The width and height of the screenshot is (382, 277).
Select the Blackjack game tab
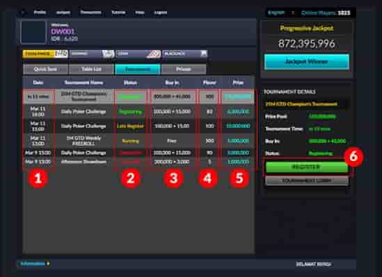click(184, 53)
